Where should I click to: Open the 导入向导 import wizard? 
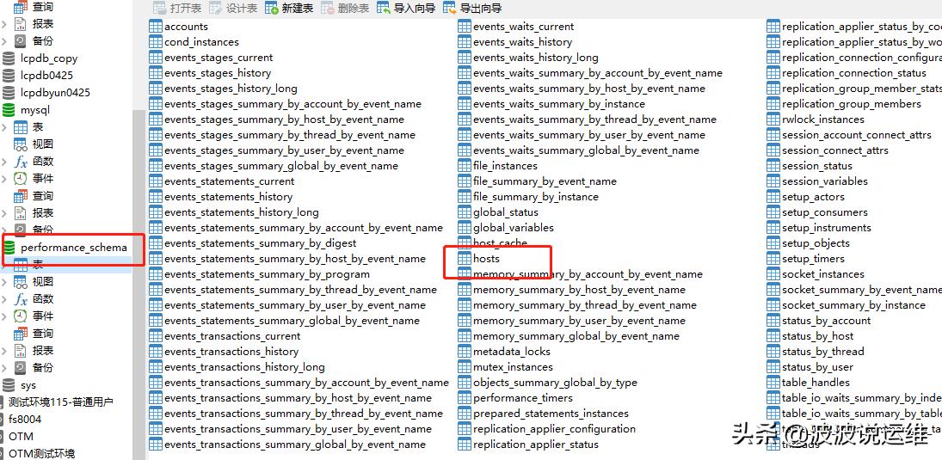[406, 9]
